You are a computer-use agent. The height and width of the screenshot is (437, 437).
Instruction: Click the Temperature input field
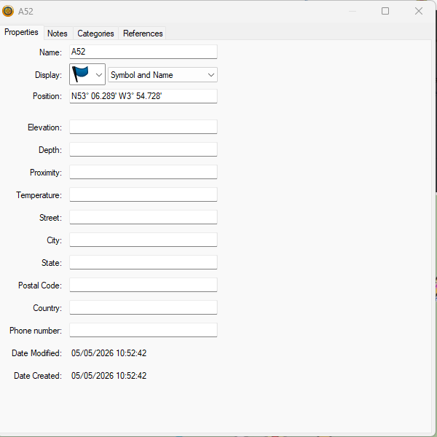click(x=143, y=194)
